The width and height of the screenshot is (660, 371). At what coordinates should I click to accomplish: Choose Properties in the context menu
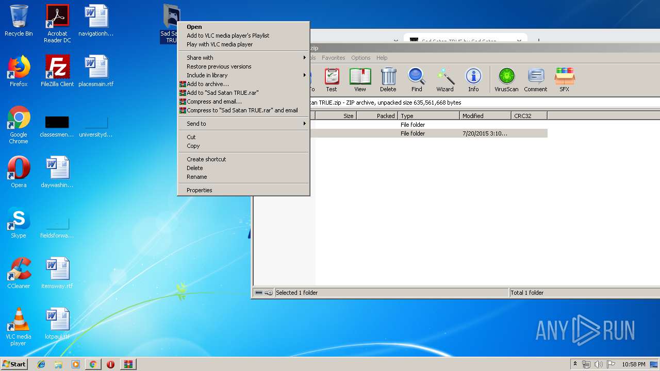click(243, 190)
